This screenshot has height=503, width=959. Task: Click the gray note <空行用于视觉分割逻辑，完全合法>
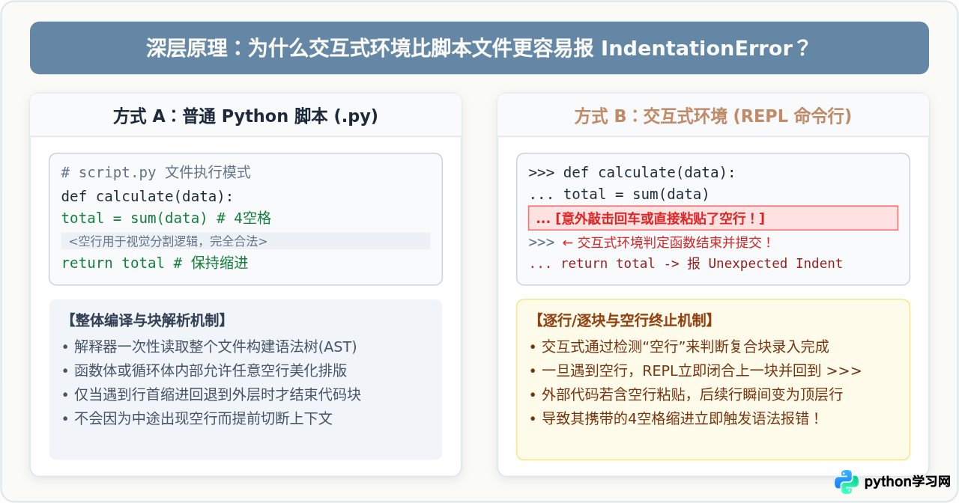click(x=246, y=241)
